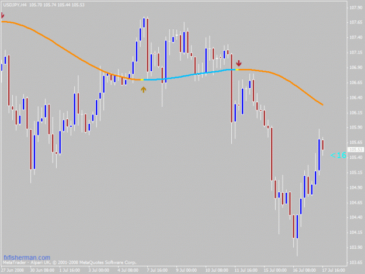Select the cyan '<16' label
This screenshot has width=365, height=274.
click(x=338, y=155)
